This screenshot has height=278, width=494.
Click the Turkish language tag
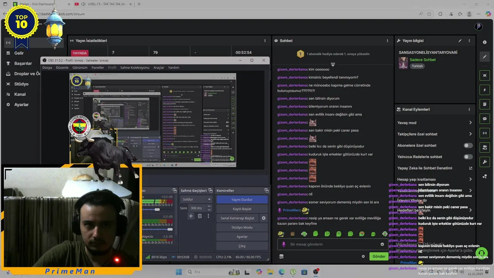(417, 66)
